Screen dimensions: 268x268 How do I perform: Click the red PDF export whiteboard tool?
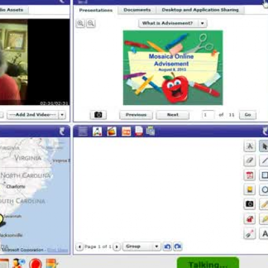click(x=250, y=175)
